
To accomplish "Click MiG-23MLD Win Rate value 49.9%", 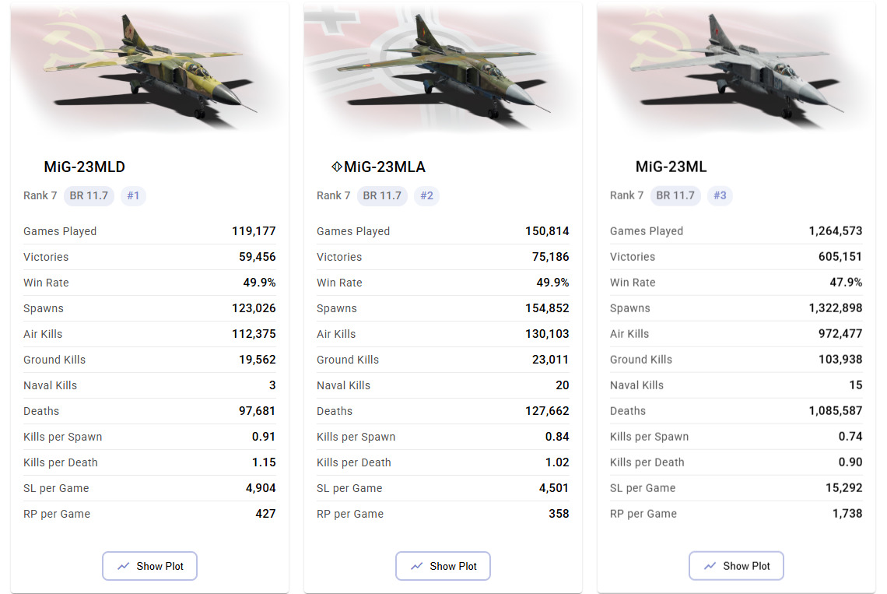I will 260,283.
